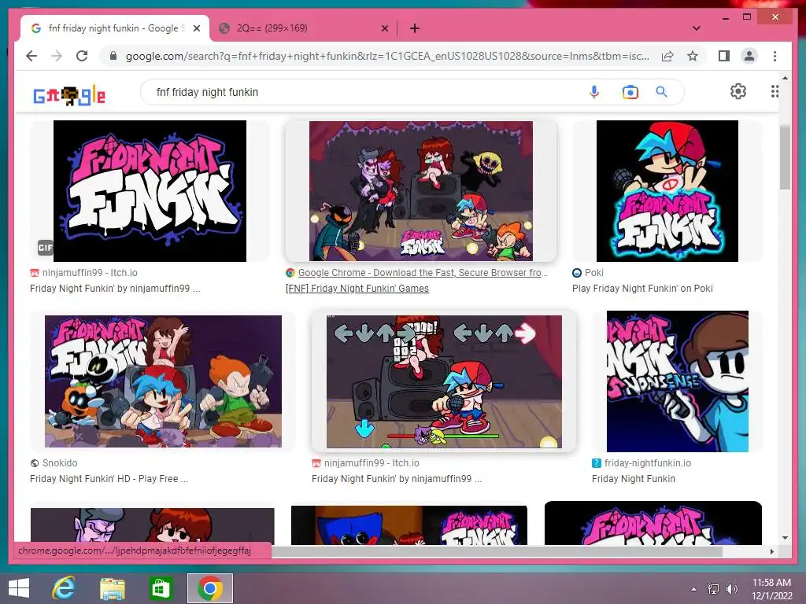806x604 pixels.
Task: Click the Chrome taskbar icon
Action: click(209, 588)
